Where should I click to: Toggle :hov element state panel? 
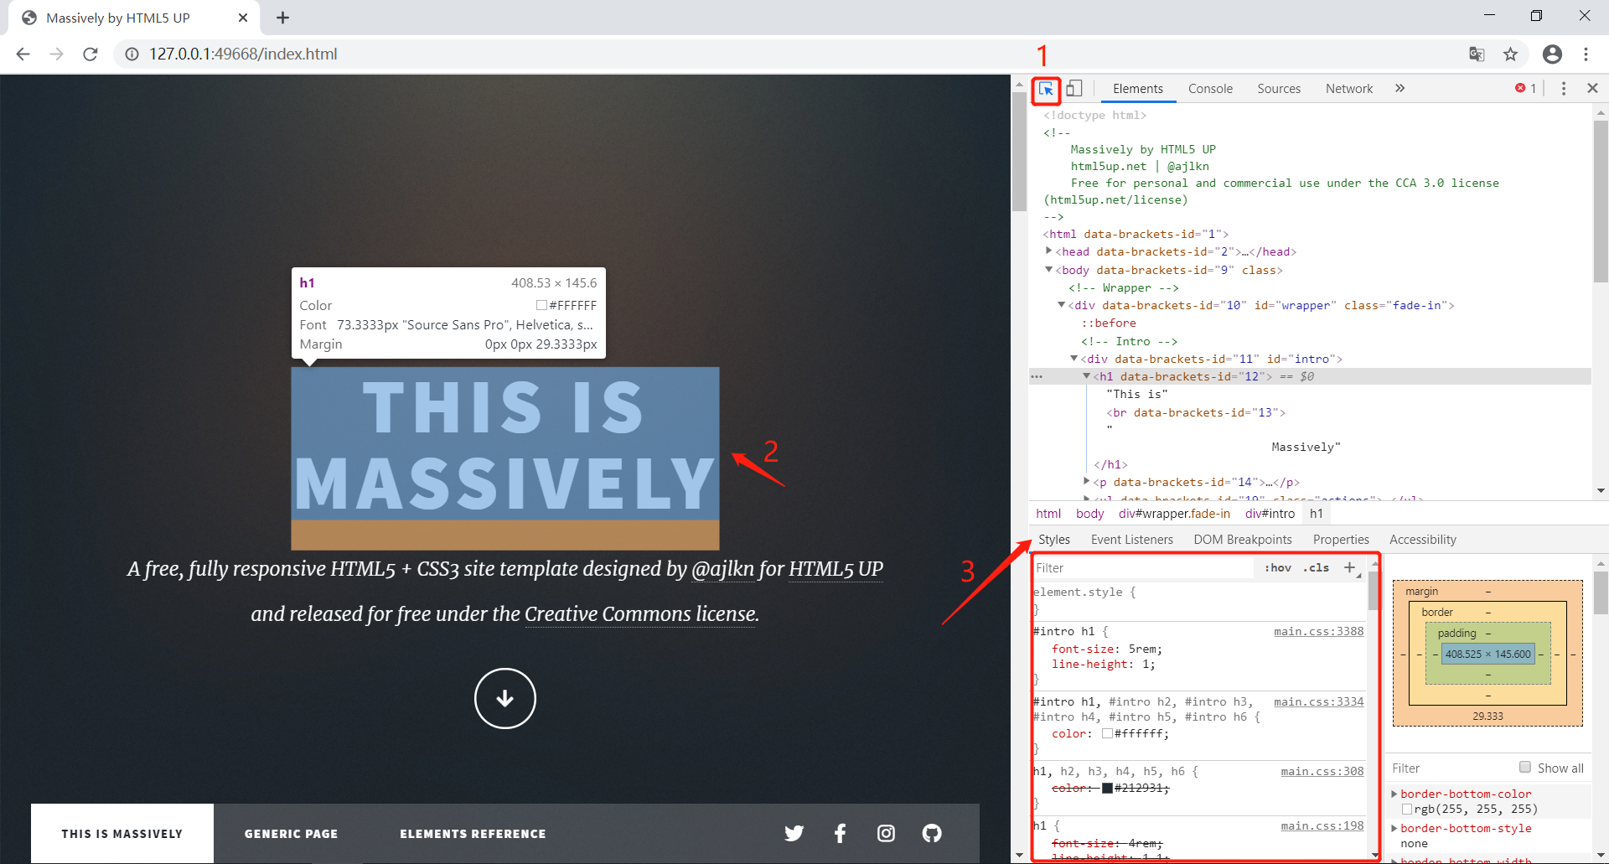click(1277, 567)
